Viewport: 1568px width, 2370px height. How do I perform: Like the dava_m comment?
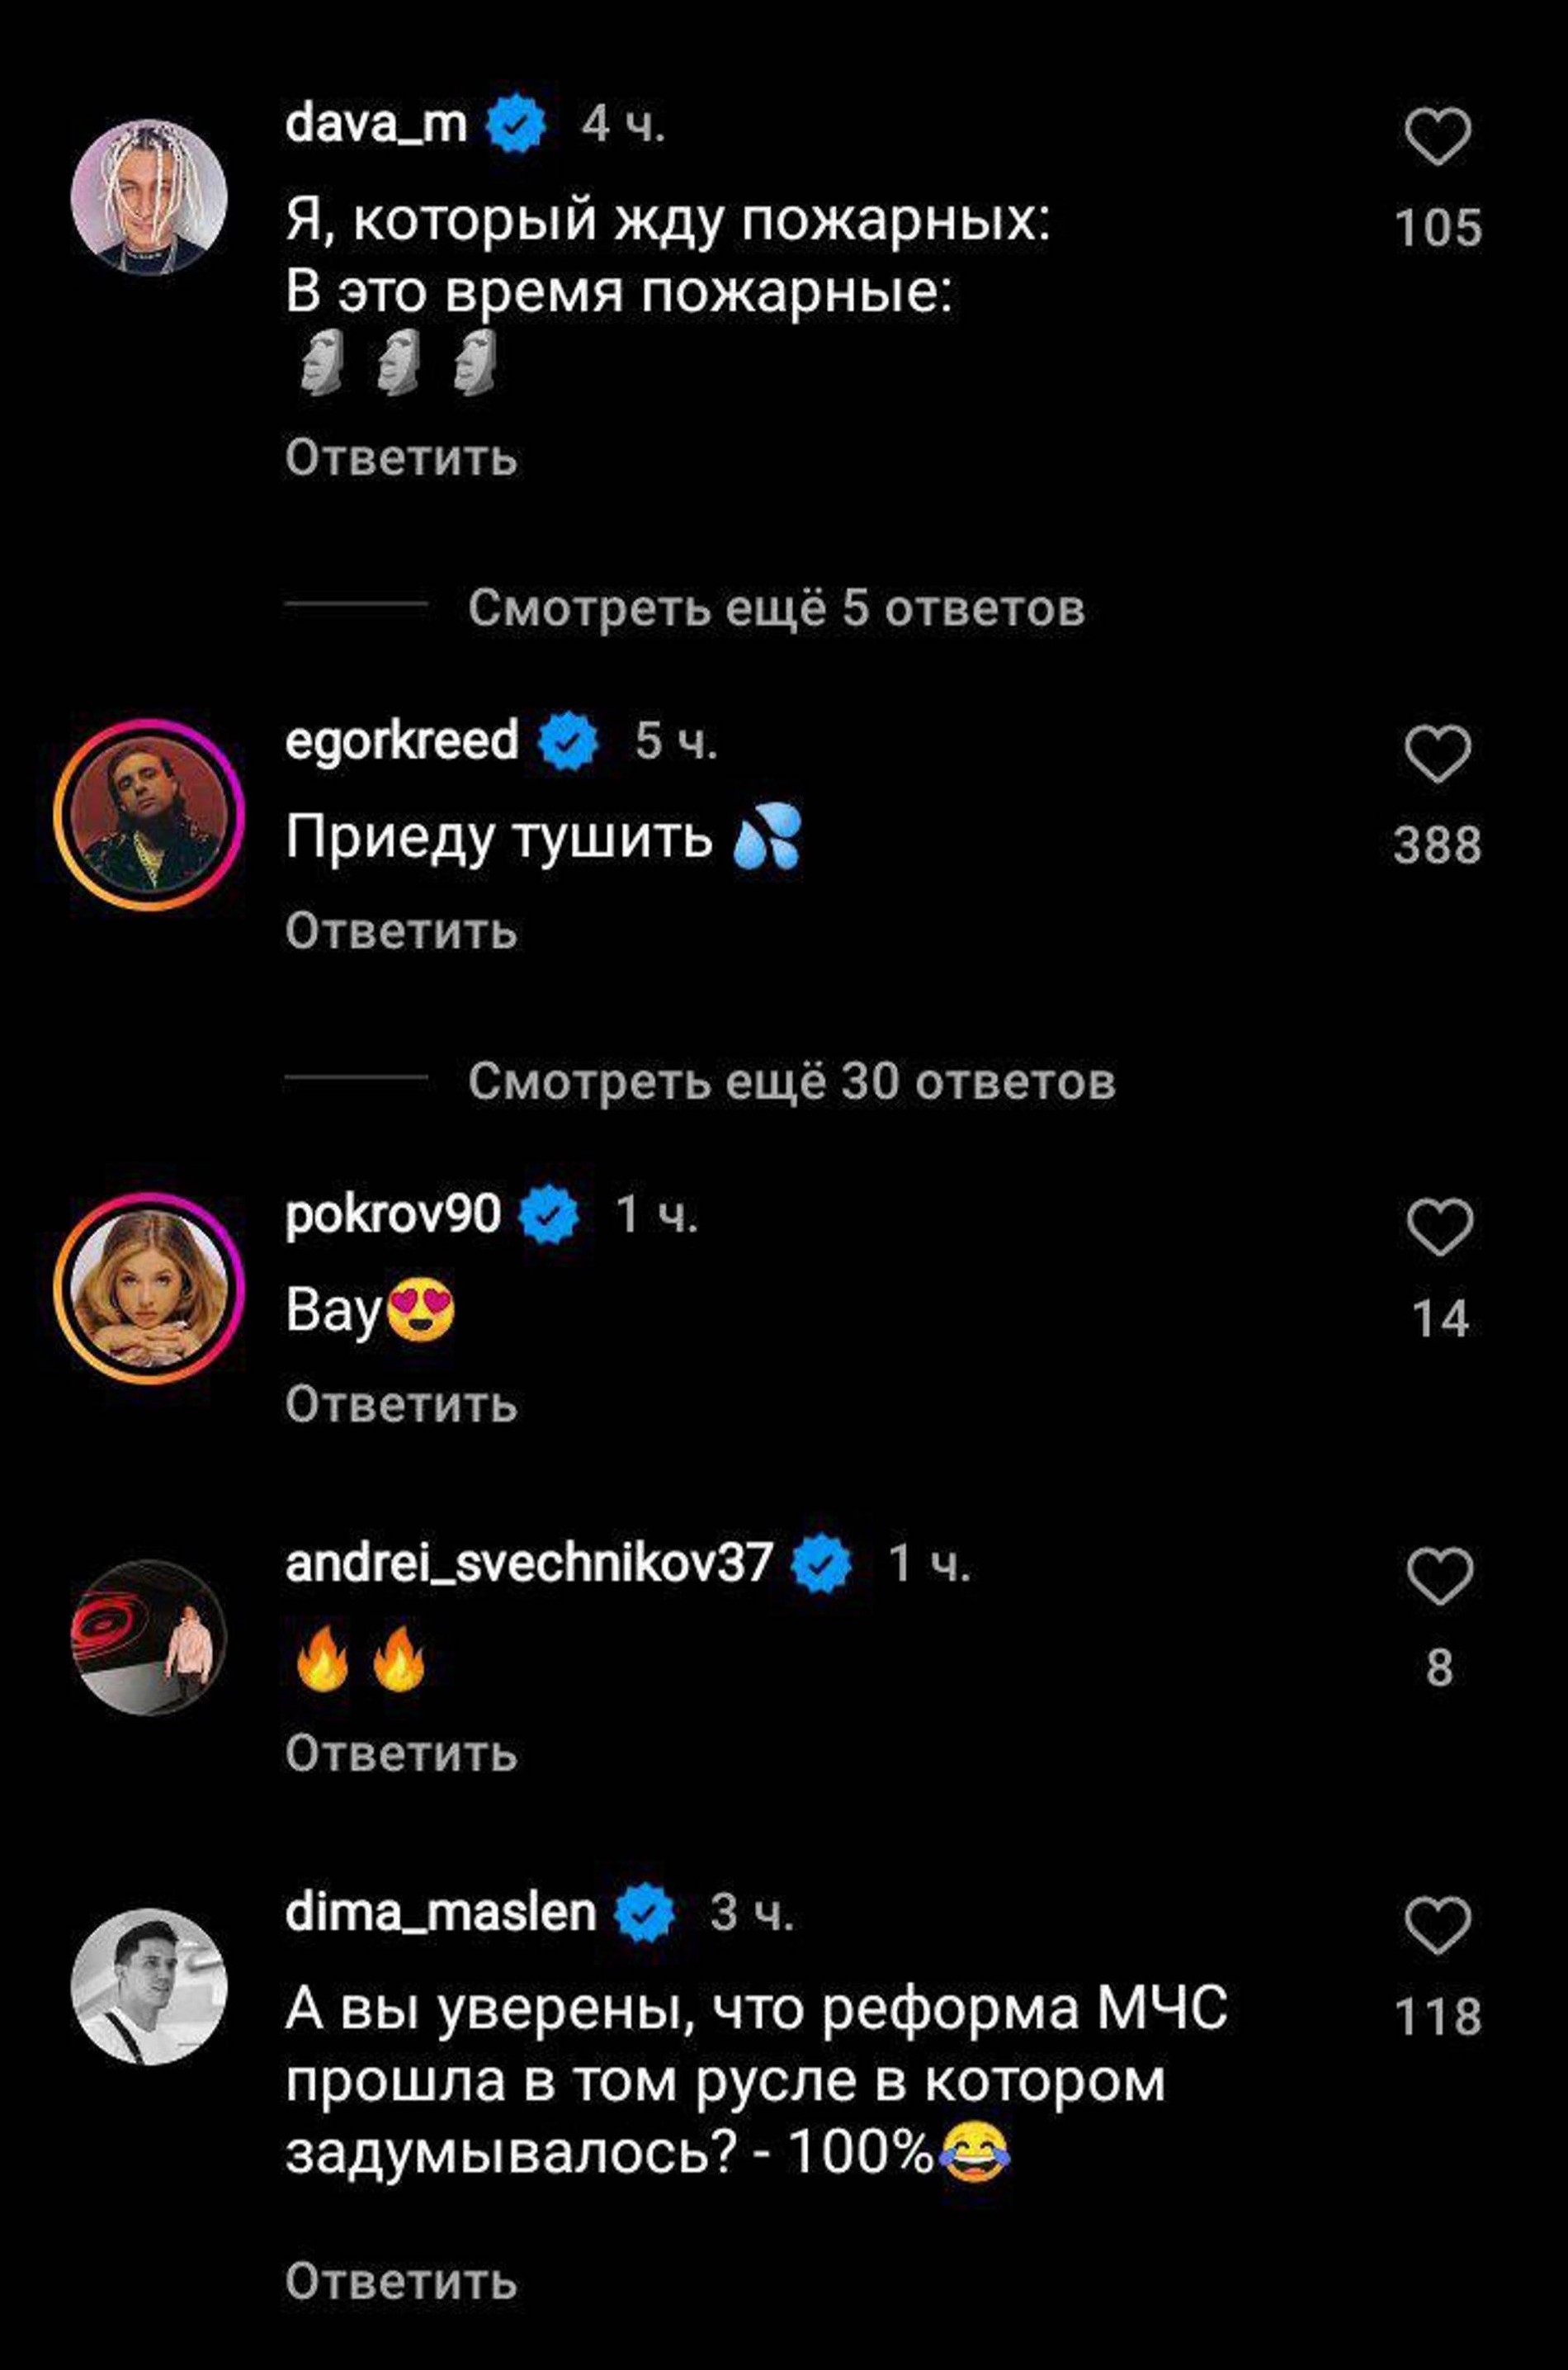(1438, 137)
